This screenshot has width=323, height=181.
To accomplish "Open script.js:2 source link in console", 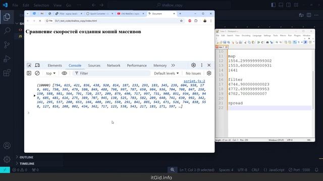I will click(194, 81).
